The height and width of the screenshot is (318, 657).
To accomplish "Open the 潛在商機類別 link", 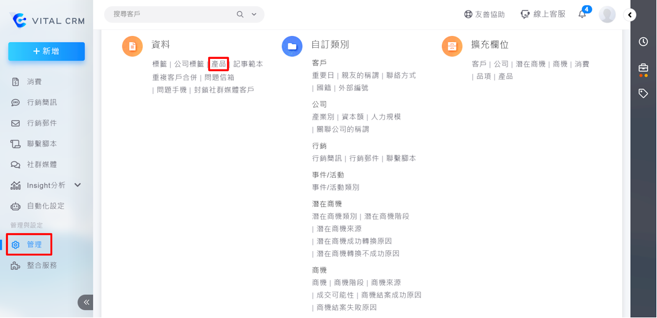I will click(x=334, y=216).
